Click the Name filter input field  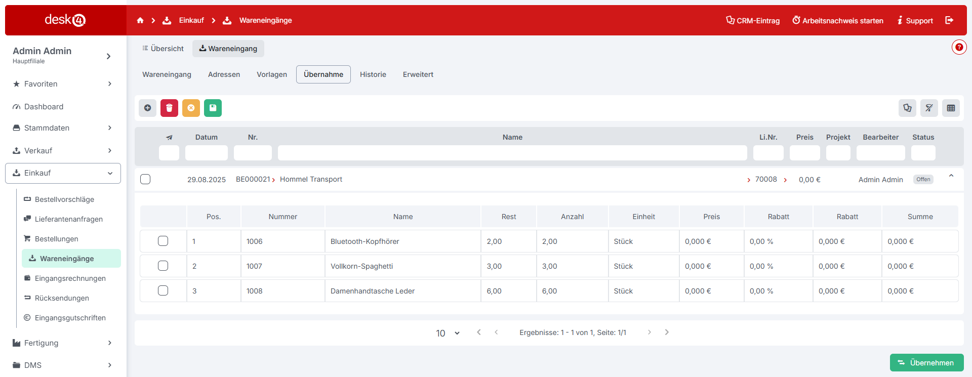(x=512, y=153)
